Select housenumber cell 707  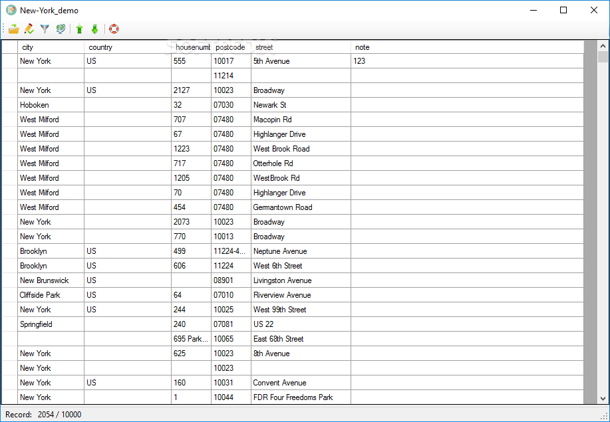tap(191, 120)
